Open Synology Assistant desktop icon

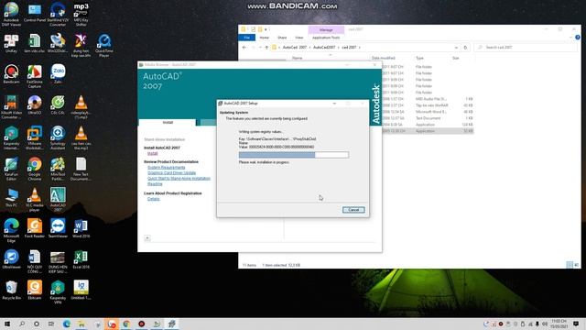[58, 138]
